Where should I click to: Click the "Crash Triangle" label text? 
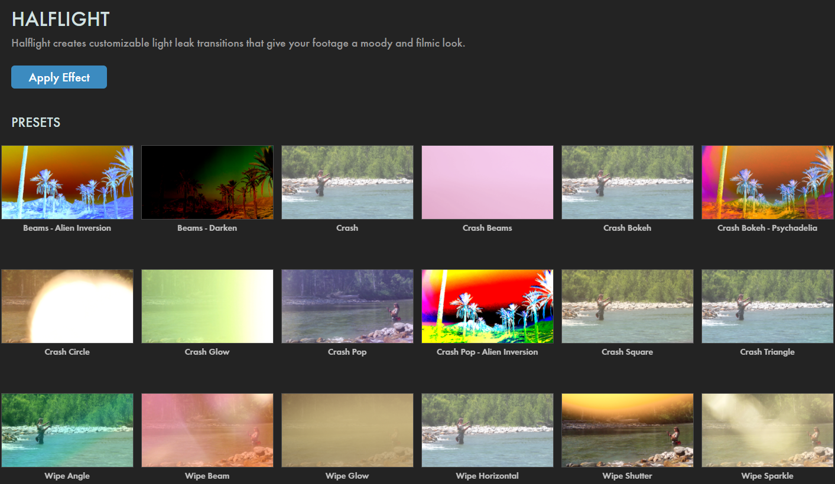pos(768,352)
